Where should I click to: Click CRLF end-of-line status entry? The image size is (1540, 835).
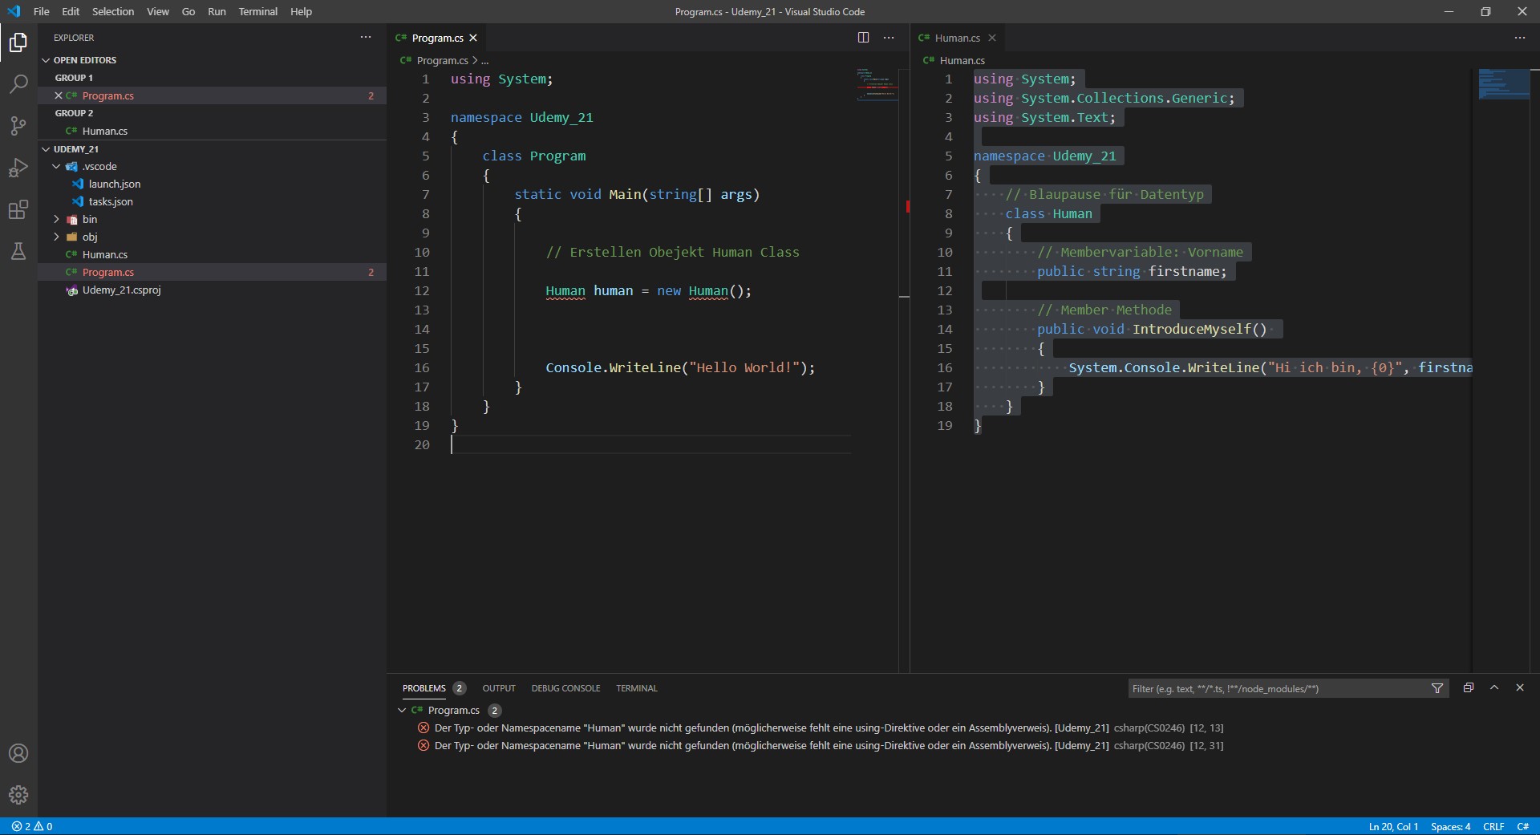1493,826
